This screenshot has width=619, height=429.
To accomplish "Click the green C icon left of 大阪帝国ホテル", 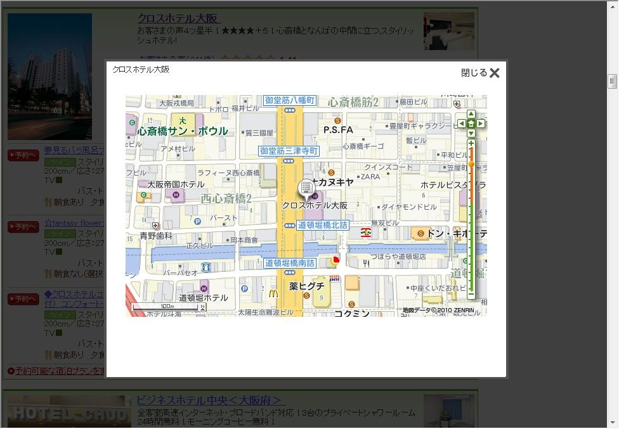I will pyautogui.click(x=144, y=195).
